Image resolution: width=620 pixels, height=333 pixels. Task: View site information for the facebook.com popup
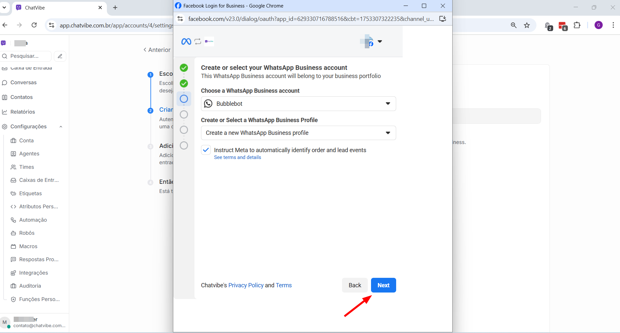[180, 19]
